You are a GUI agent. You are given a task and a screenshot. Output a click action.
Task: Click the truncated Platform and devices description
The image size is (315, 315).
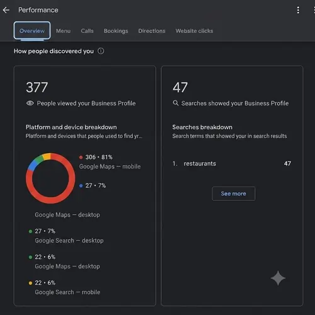point(84,136)
